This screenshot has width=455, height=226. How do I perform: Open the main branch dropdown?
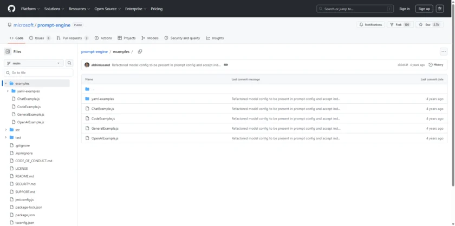[34, 63]
